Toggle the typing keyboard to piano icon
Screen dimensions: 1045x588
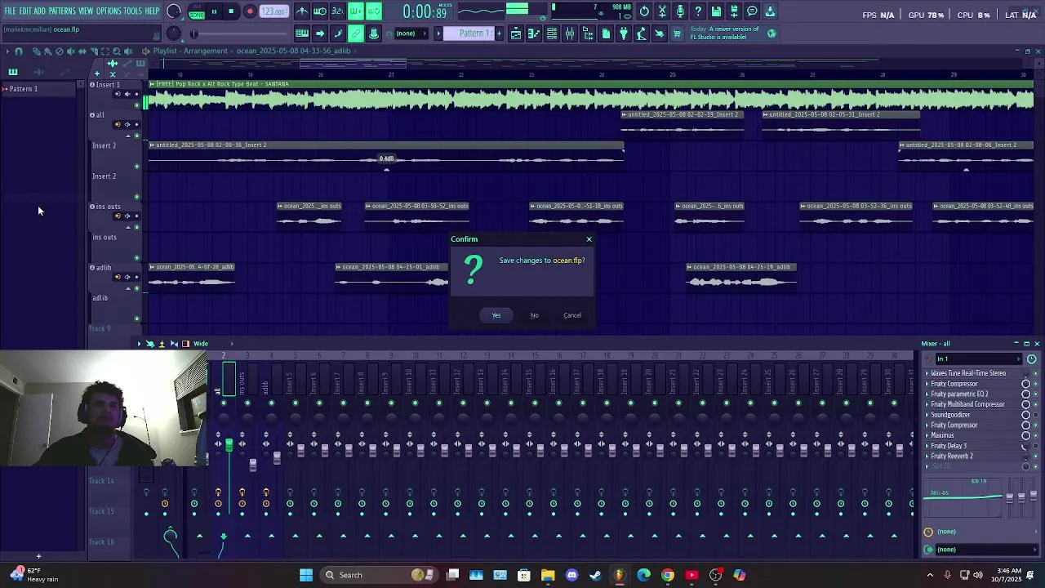[302, 33]
